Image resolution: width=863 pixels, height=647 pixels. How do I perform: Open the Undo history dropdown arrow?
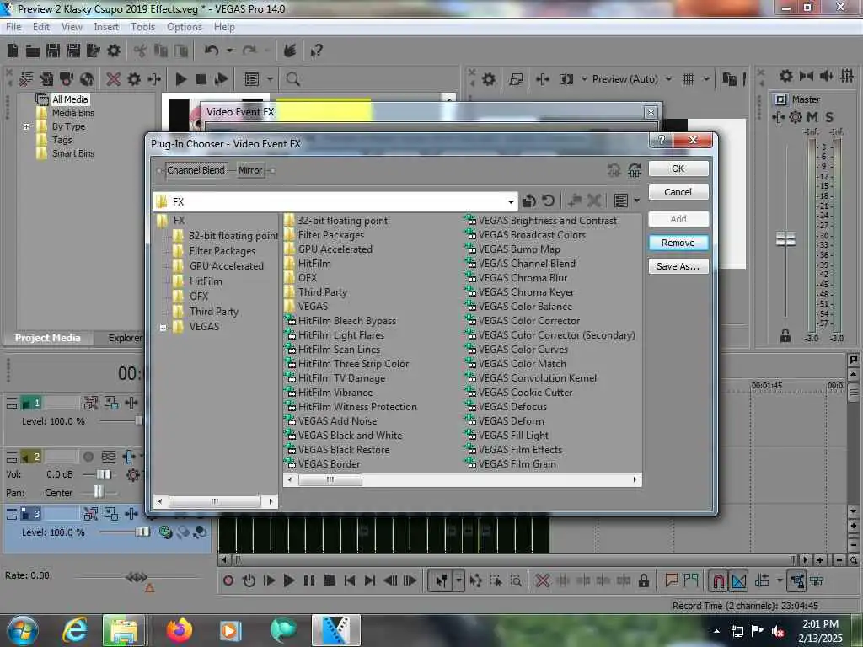(229, 51)
